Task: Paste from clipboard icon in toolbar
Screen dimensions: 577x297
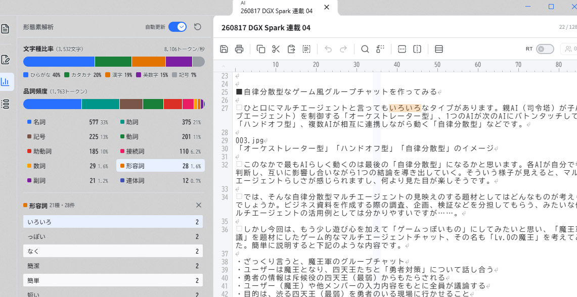Action: coord(291,49)
